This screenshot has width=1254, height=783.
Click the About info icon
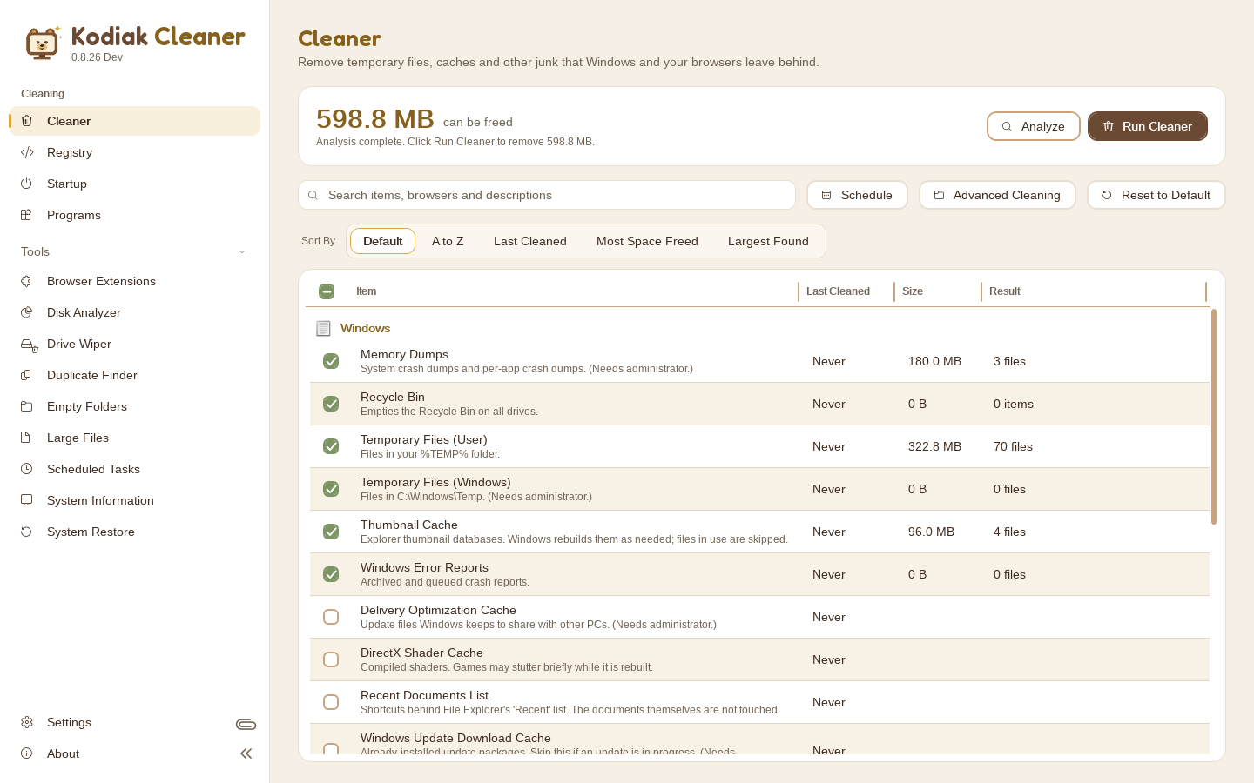tap(27, 753)
